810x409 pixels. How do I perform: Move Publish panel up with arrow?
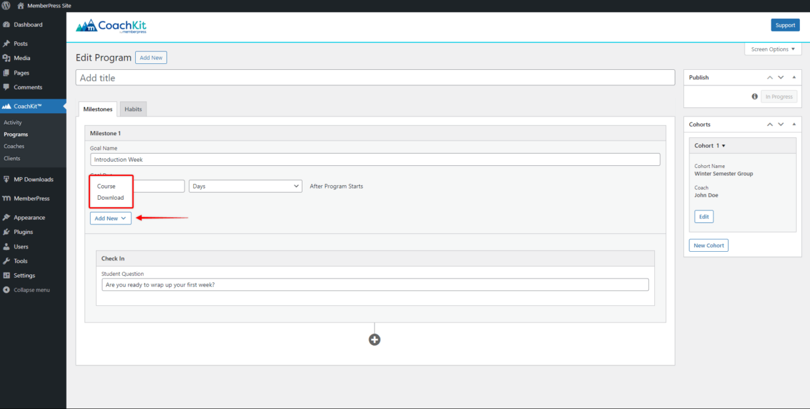(x=770, y=77)
